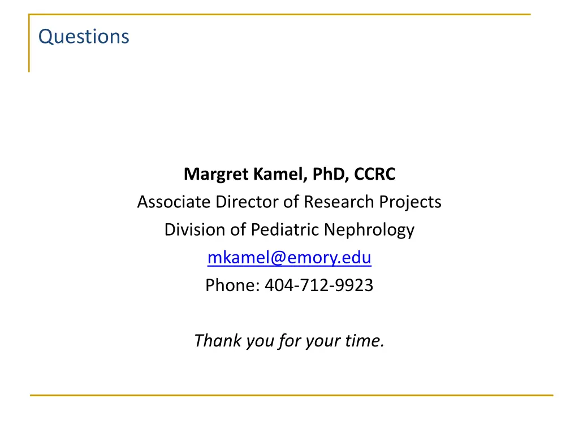Click the word "Division" in the department line
The width and height of the screenshot is (579, 434).
pos(195,229)
